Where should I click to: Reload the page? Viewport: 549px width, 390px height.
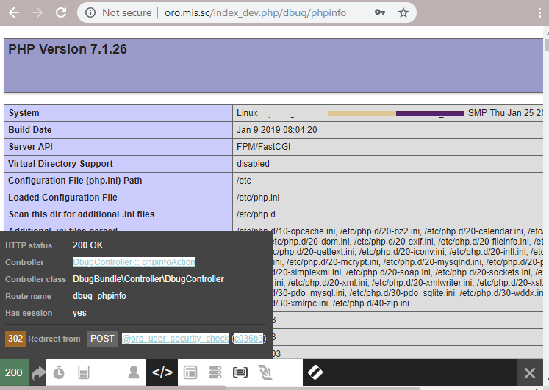click(61, 12)
